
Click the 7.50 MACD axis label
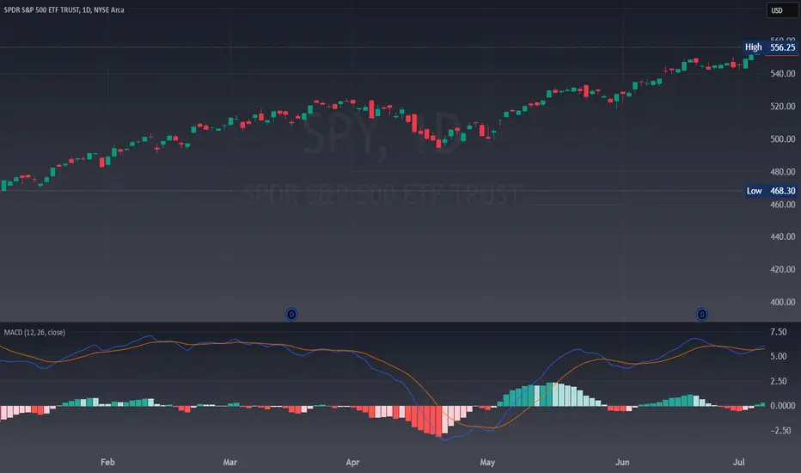coord(779,332)
